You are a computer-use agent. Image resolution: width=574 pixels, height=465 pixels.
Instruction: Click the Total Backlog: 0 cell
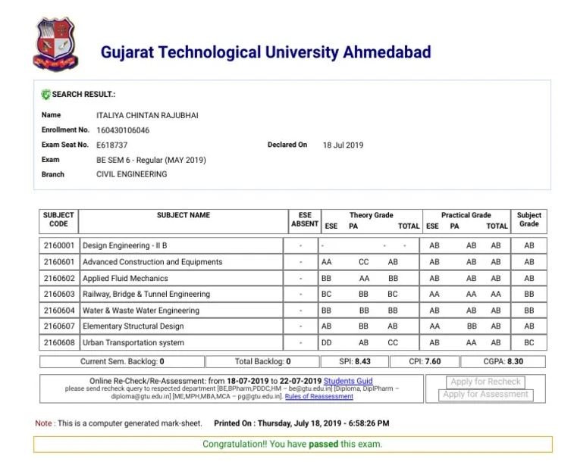(x=262, y=362)
